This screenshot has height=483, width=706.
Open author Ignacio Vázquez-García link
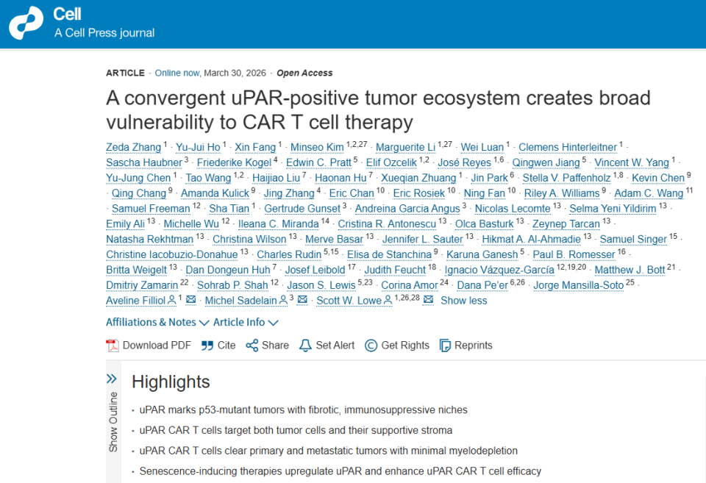(x=499, y=270)
